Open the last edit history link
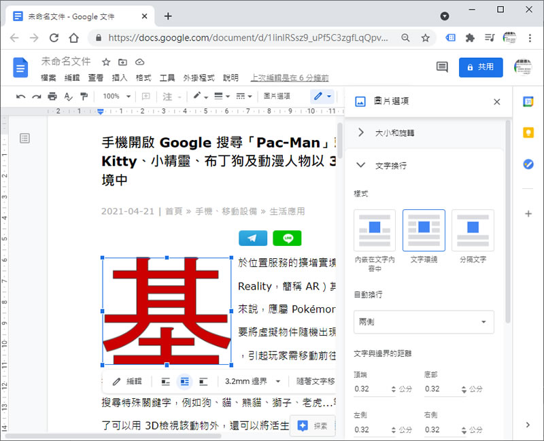This screenshot has height=441, width=544. point(290,77)
